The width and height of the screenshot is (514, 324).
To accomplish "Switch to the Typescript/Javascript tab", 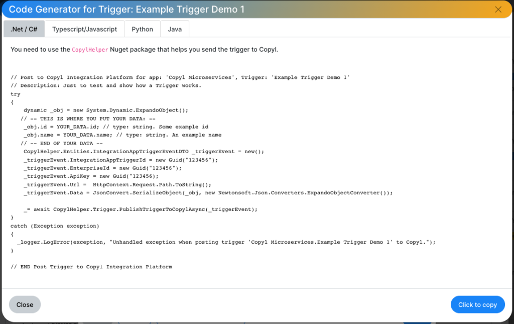I will click(84, 29).
